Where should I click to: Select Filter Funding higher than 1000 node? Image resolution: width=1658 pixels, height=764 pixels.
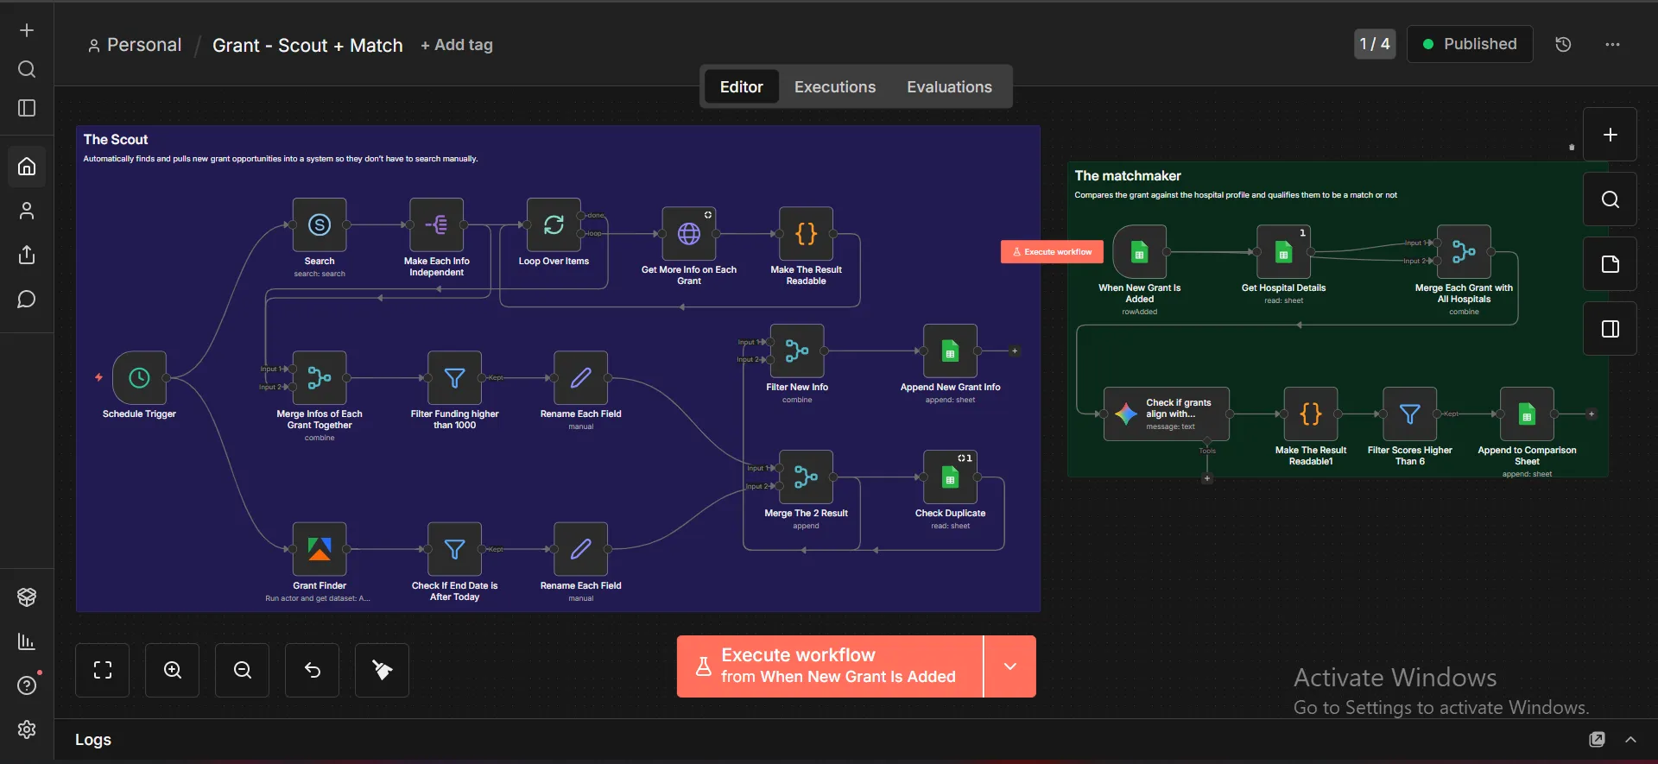point(454,378)
